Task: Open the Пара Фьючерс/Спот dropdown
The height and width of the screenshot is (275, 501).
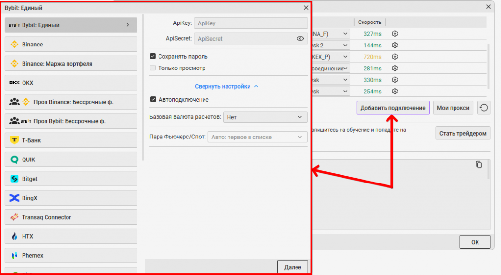Action: 257,137
